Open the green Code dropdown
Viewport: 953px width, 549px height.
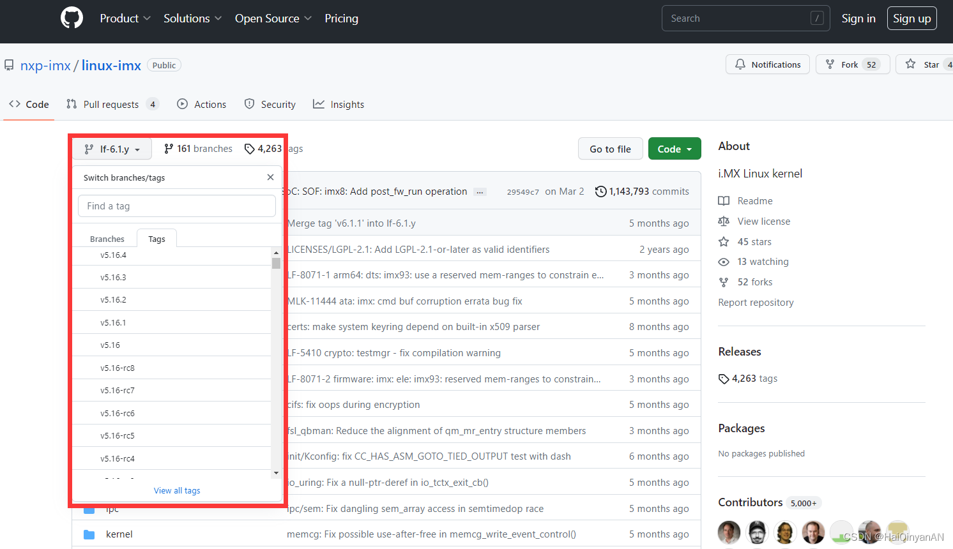point(675,149)
